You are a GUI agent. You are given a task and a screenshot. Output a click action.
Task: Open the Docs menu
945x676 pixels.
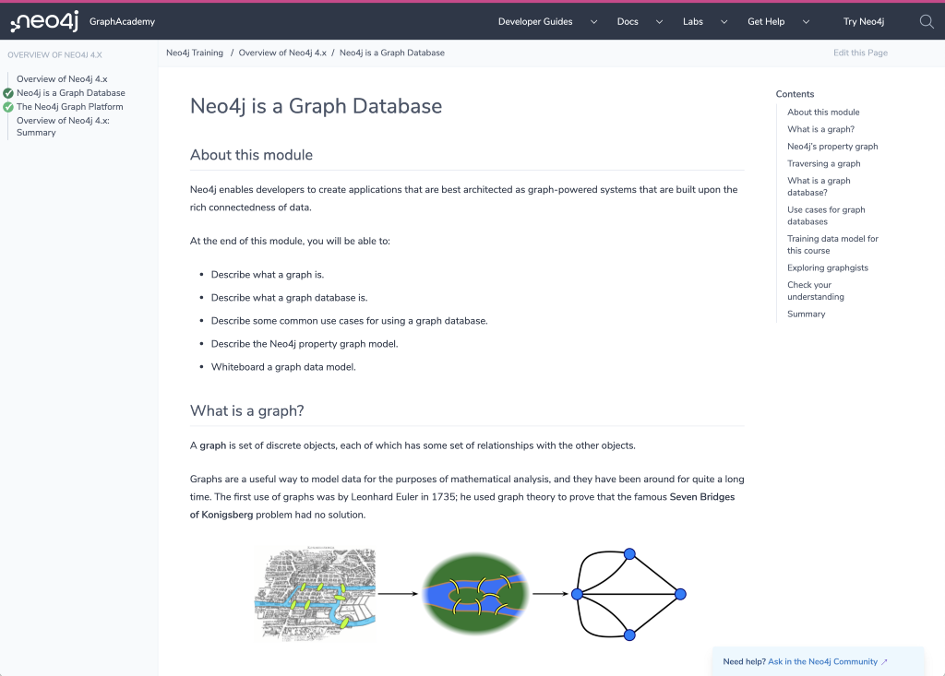628,22
